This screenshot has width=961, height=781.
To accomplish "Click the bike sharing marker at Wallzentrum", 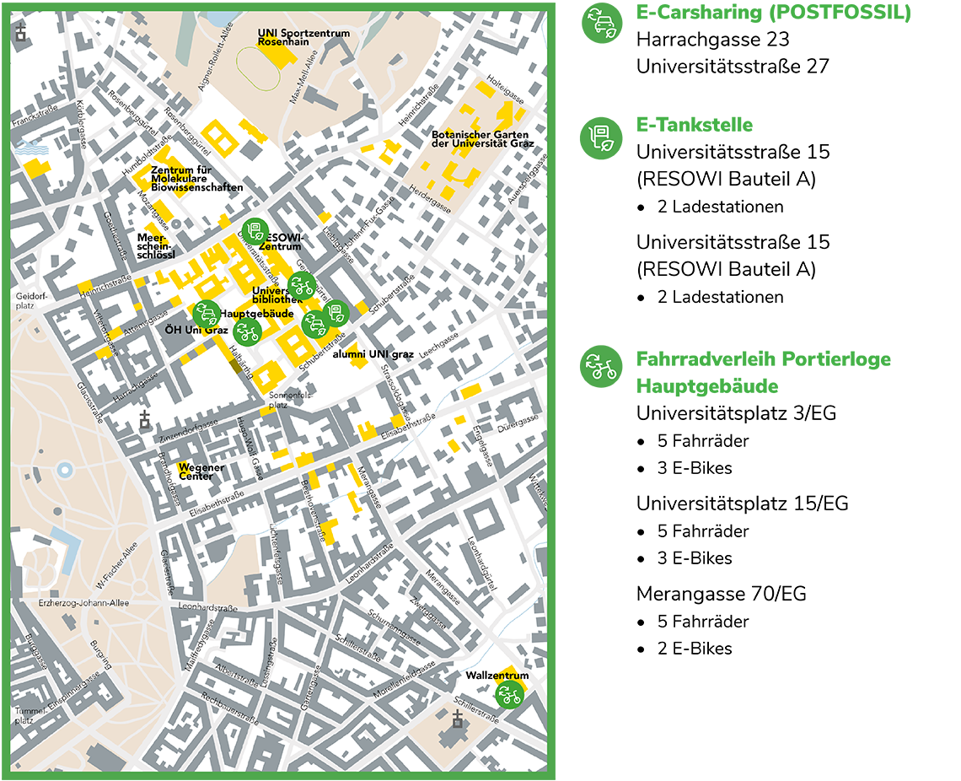I will (509, 695).
